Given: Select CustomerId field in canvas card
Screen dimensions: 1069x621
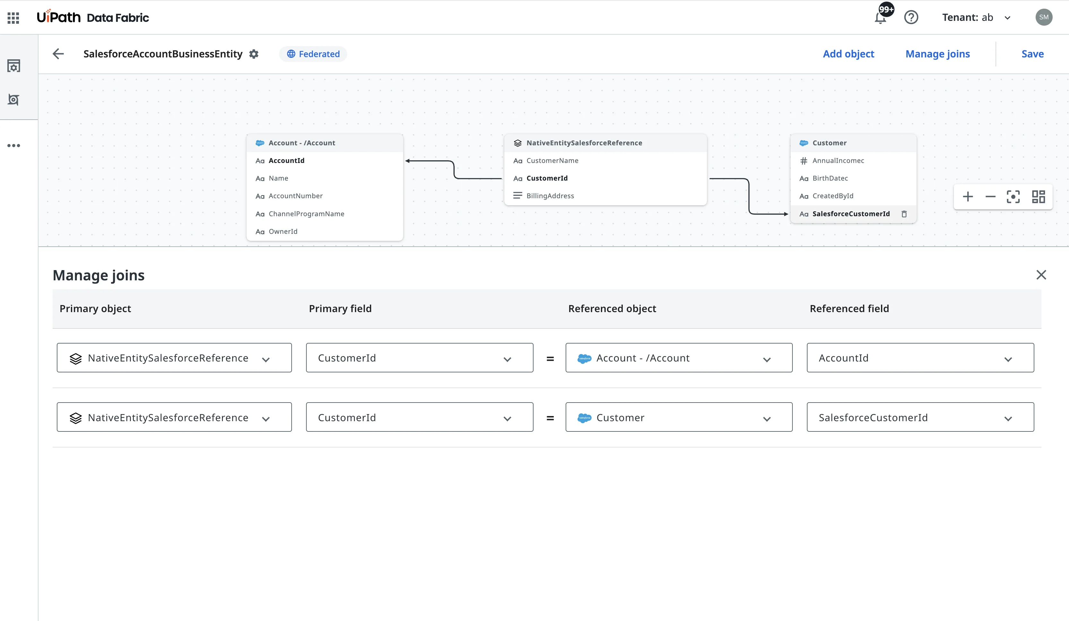Looking at the screenshot, I should click(x=605, y=179).
